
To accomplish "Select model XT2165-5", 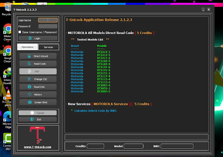I will 103,61.
